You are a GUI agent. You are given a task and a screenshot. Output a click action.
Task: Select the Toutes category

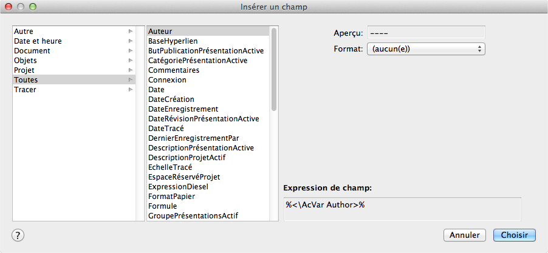point(26,79)
